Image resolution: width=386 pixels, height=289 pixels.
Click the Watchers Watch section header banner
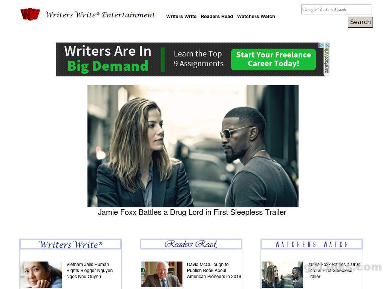pos(312,244)
